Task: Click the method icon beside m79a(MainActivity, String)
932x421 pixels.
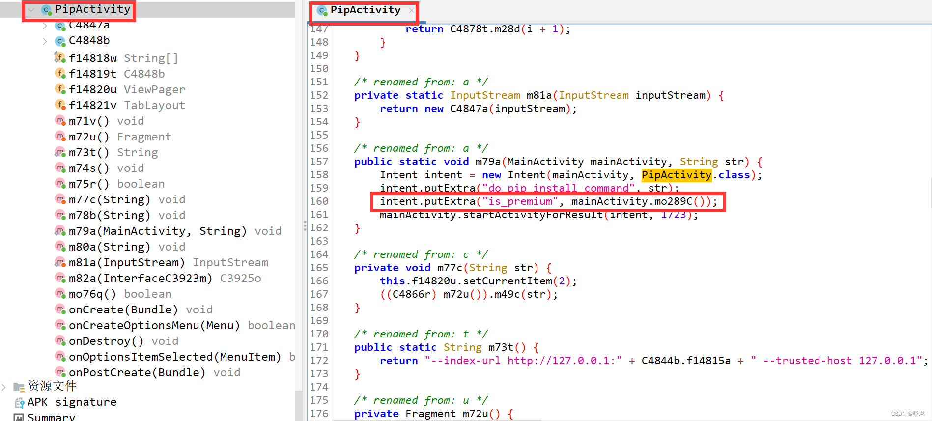Action: [60, 231]
